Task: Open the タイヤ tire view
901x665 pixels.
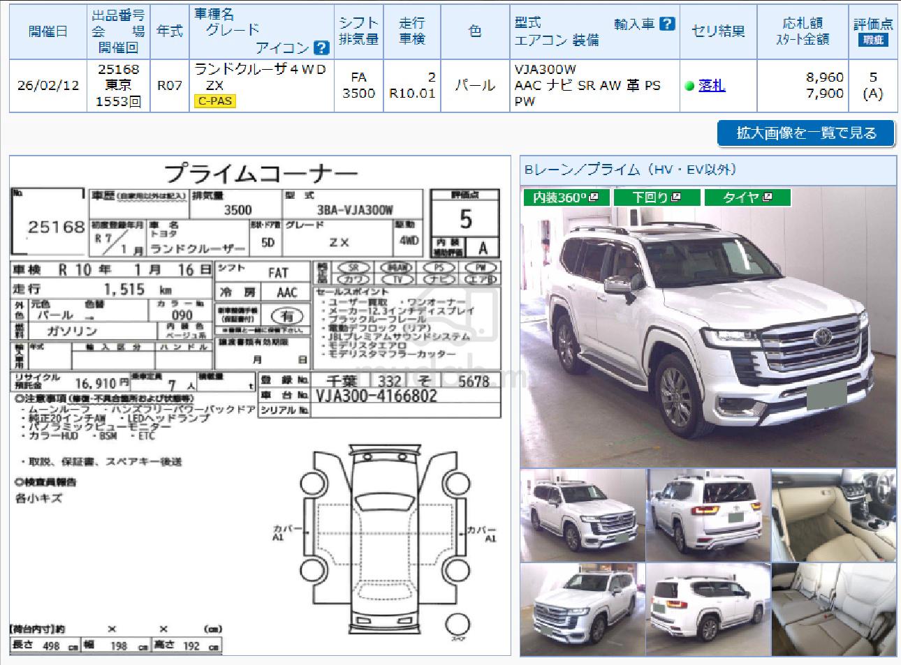Action: 747,197
